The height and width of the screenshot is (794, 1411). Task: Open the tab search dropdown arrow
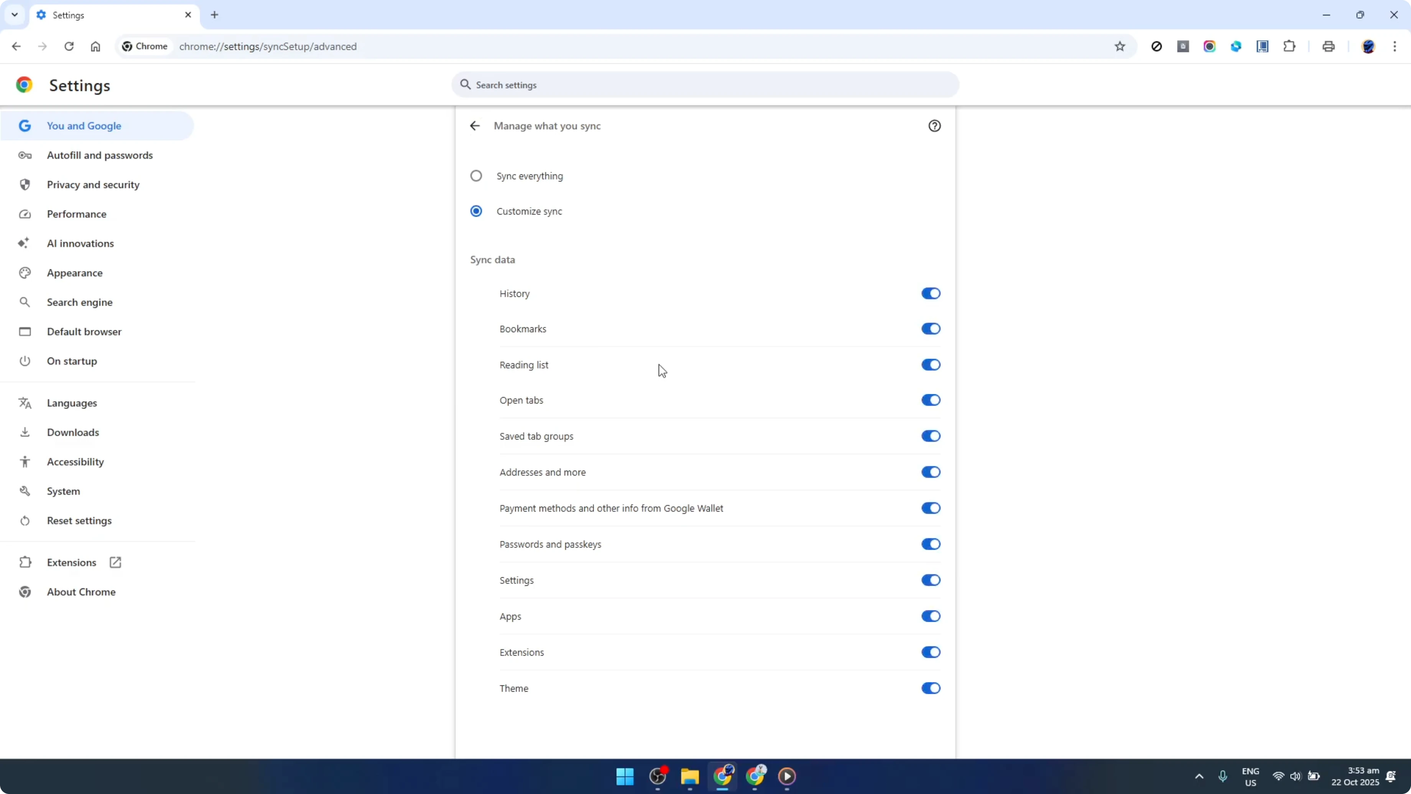15,15
